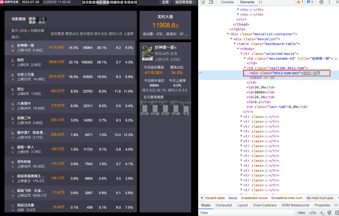Collapse the tr selected-movie node
Screen dimensions: 339x216
coord(241,54)
